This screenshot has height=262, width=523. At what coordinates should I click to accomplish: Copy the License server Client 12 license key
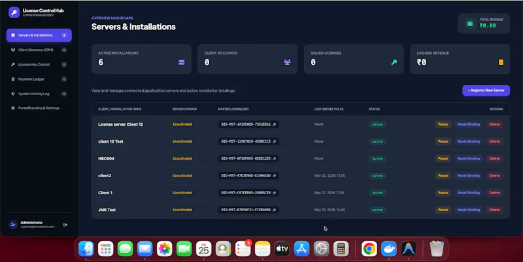pyautogui.click(x=274, y=124)
